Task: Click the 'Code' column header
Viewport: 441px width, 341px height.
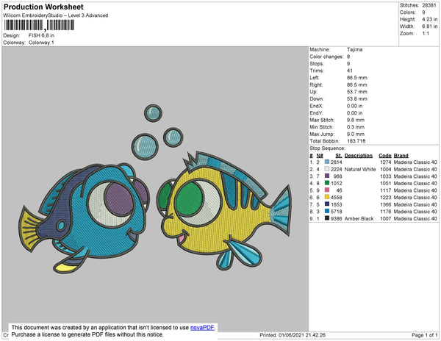Action: pyautogui.click(x=385, y=156)
